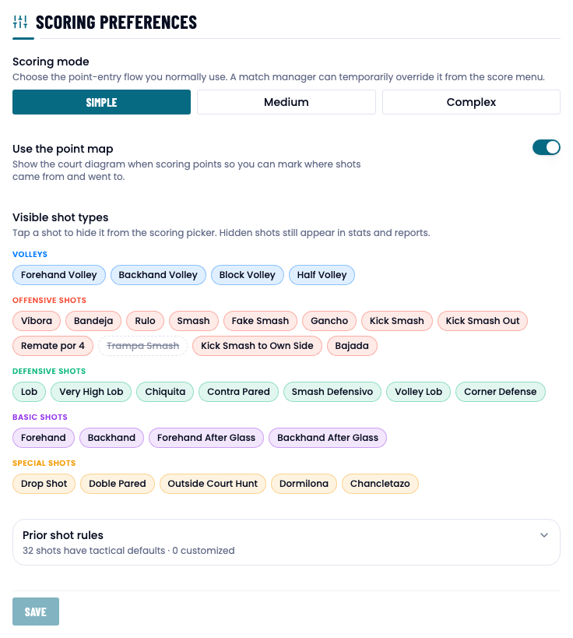Toggle Kick Smash to Own Side chip

point(257,346)
